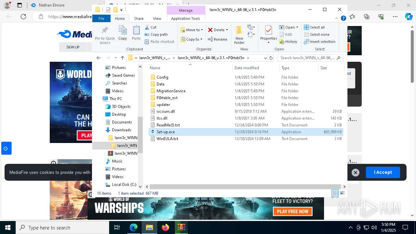416x234 pixels.
Task: Click Invert selection in ribbon
Action: click(319, 42)
